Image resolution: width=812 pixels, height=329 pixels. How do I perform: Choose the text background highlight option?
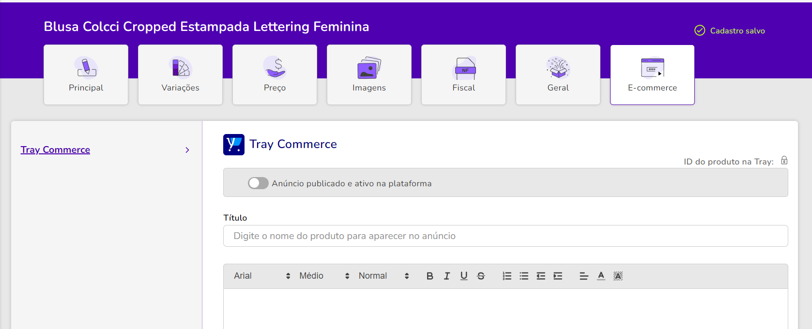[618, 276]
